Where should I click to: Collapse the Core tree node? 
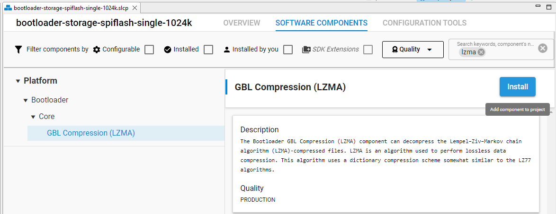(33, 117)
